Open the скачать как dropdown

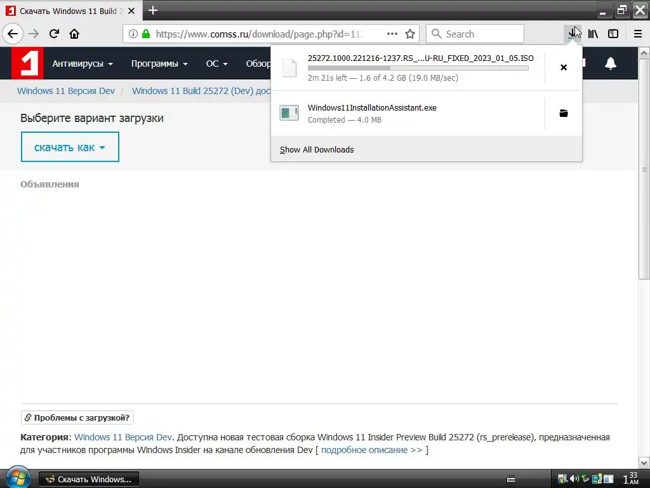pyautogui.click(x=70, y=147)
